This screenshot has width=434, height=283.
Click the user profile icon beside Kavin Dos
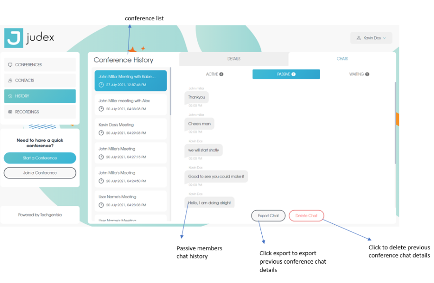pyautogui.click(x=359, y=38)
